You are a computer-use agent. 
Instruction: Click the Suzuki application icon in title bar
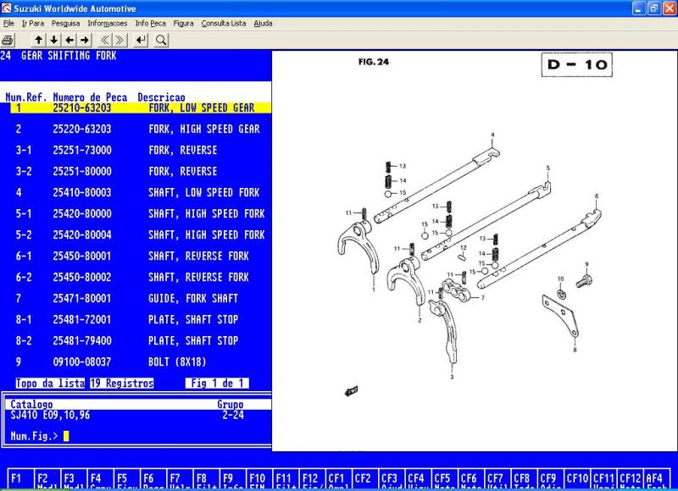(x=6, y=8)
